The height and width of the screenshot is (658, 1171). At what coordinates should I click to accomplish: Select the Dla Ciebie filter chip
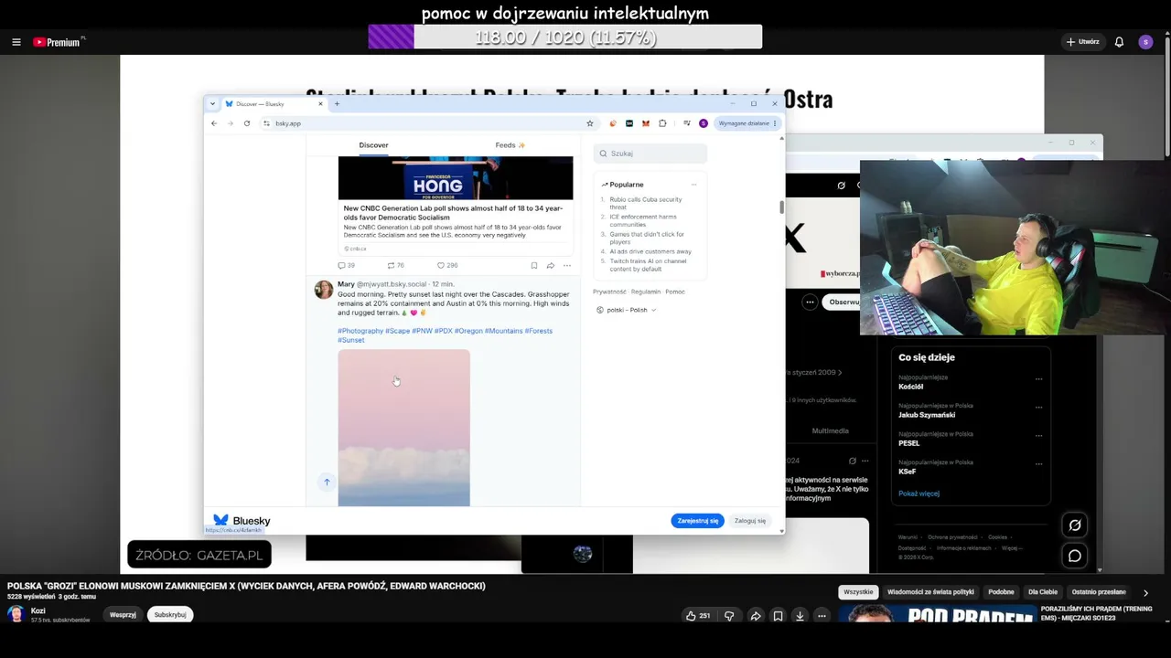pos(1043,592)
